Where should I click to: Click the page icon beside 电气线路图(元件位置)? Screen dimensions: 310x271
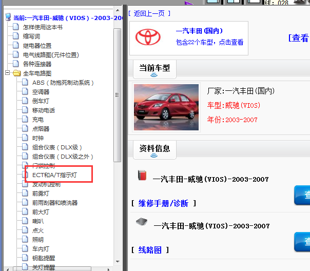click(x=16, y=54)
